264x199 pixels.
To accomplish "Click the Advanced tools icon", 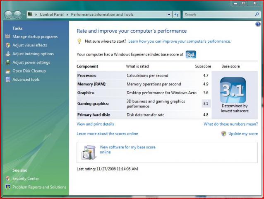I will [8, 80].
